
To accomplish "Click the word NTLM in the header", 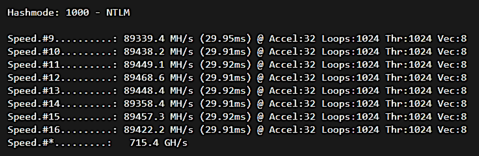I will [x=118, y=12].
